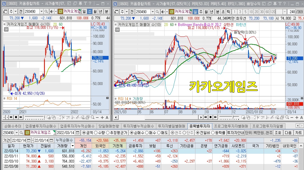Open speaker options dropdown arrow in right chart
Image resolution: width=304 pixels, height=170 pixels.
tap(167, 12)
